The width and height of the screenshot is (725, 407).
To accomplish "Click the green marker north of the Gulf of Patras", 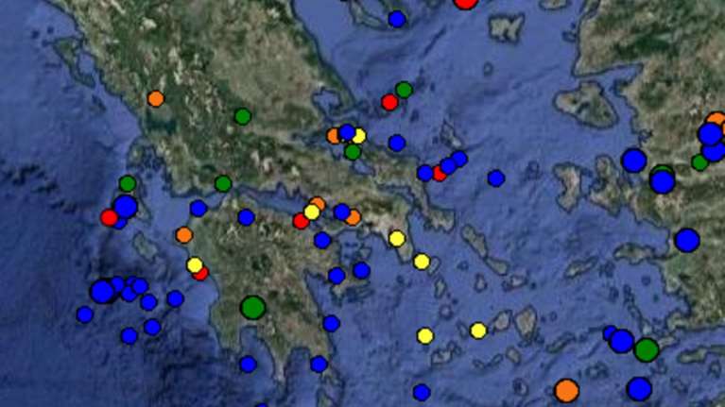I will click(x=223, y=184).
